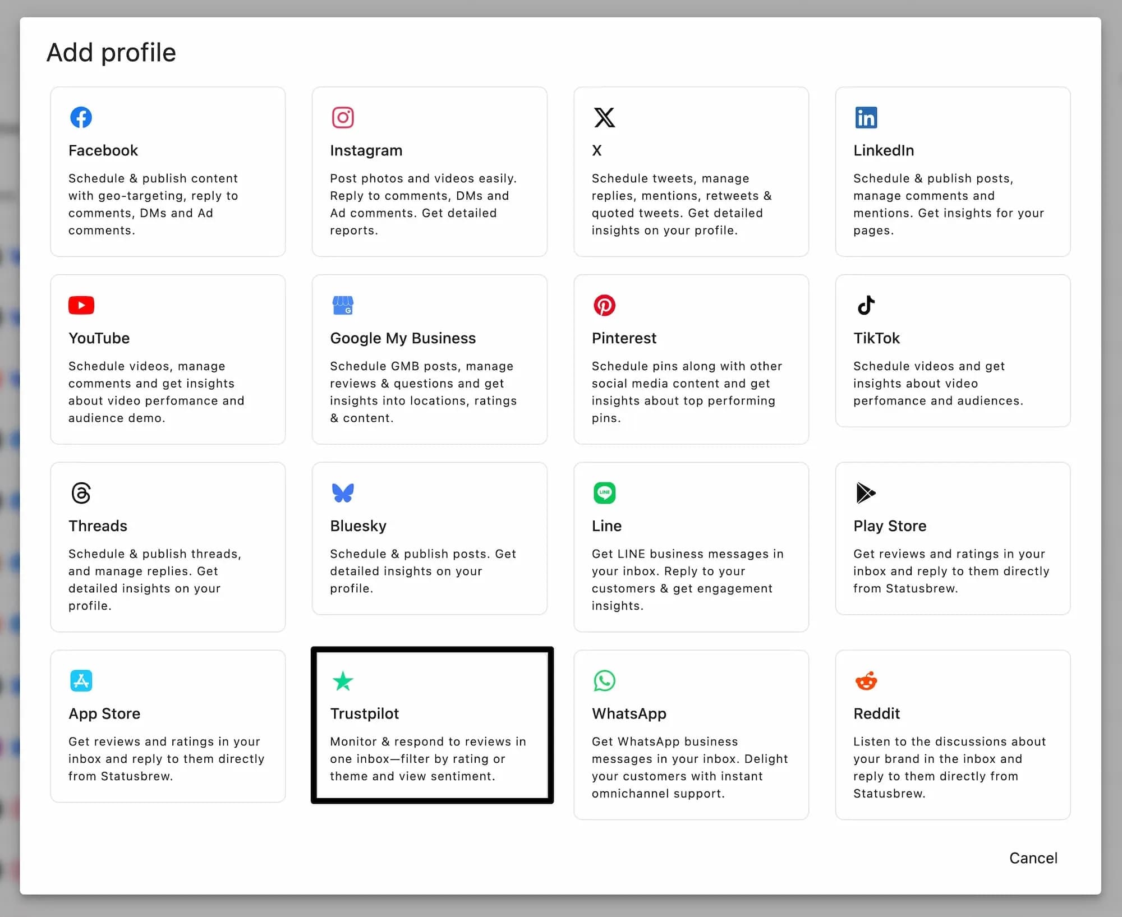Click the Facebook logo icon

[x=81, y=118]
